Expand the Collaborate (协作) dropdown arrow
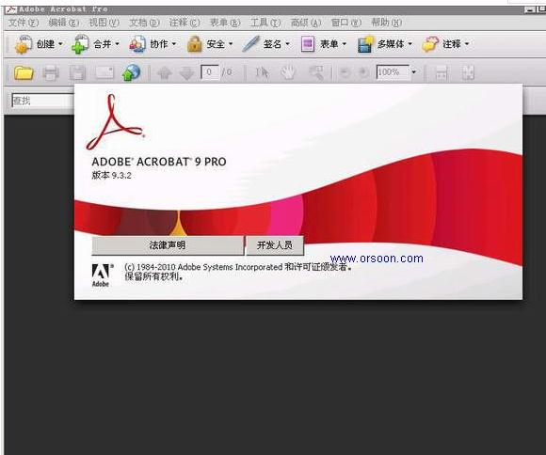The image size is (546, 455). 174,44
